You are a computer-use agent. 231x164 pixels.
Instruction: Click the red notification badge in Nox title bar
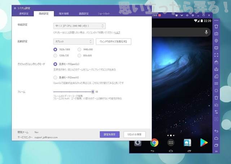coord(160,15)
